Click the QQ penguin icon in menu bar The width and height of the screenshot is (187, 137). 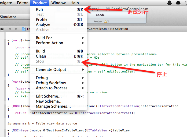coord(169,3)
